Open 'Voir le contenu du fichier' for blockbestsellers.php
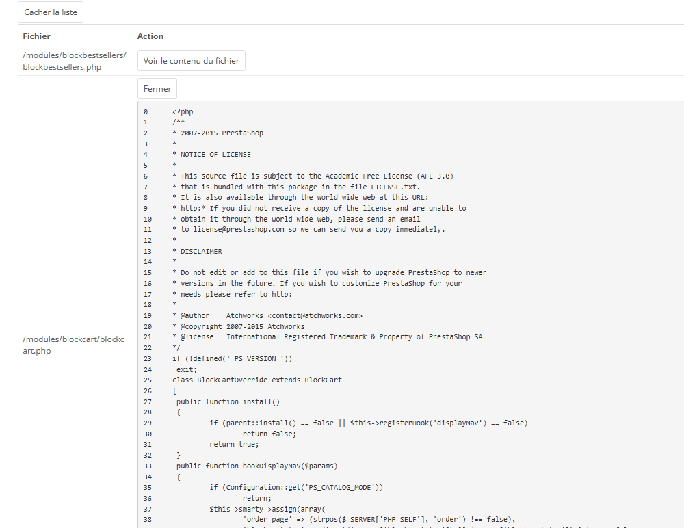This screenshot has width=684, height=528. pos(191,61)
